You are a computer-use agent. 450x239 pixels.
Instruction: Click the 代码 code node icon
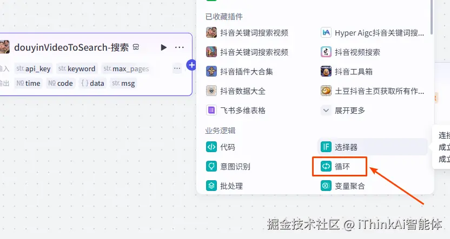211,147
